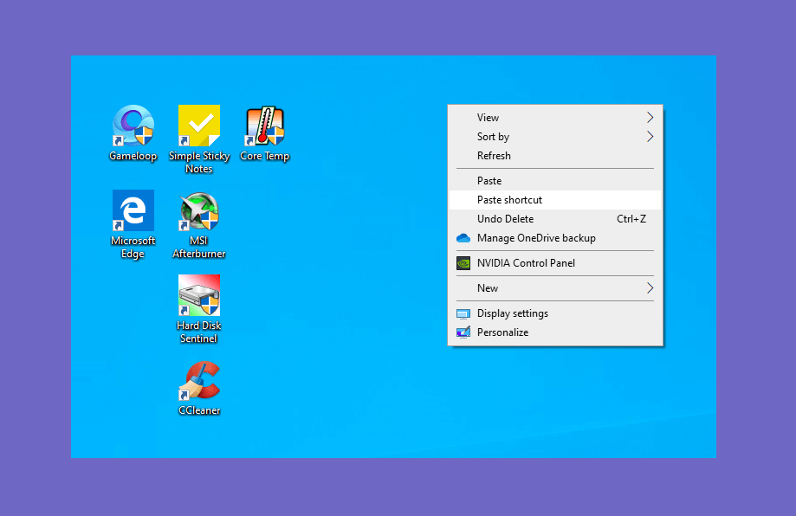
Task: Choose Refresh from the context menu
Action: click(x=555, y=156)
